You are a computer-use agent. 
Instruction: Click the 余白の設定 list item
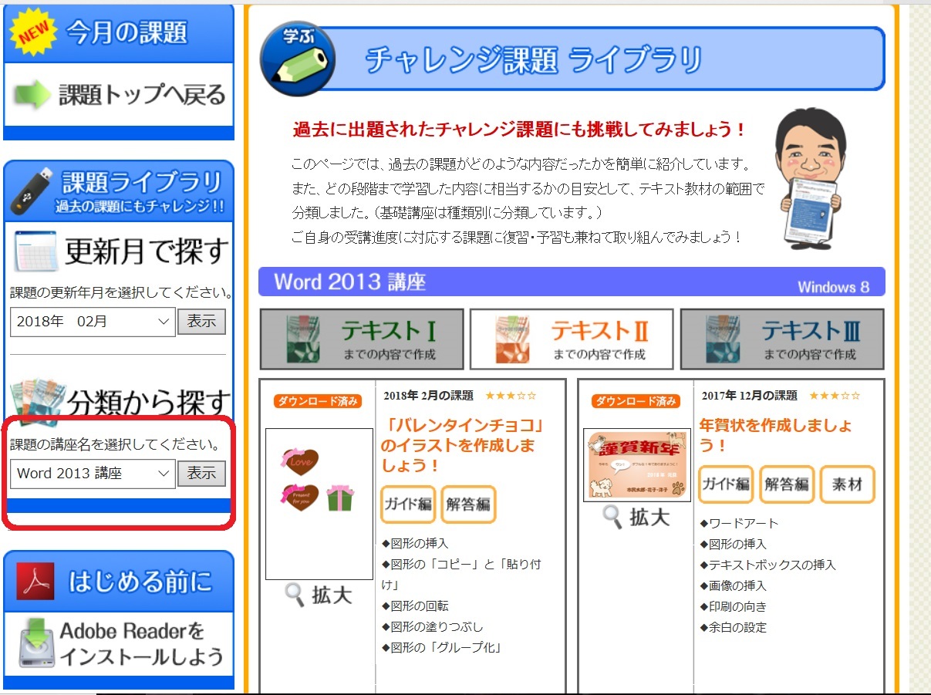pos(734,627)
